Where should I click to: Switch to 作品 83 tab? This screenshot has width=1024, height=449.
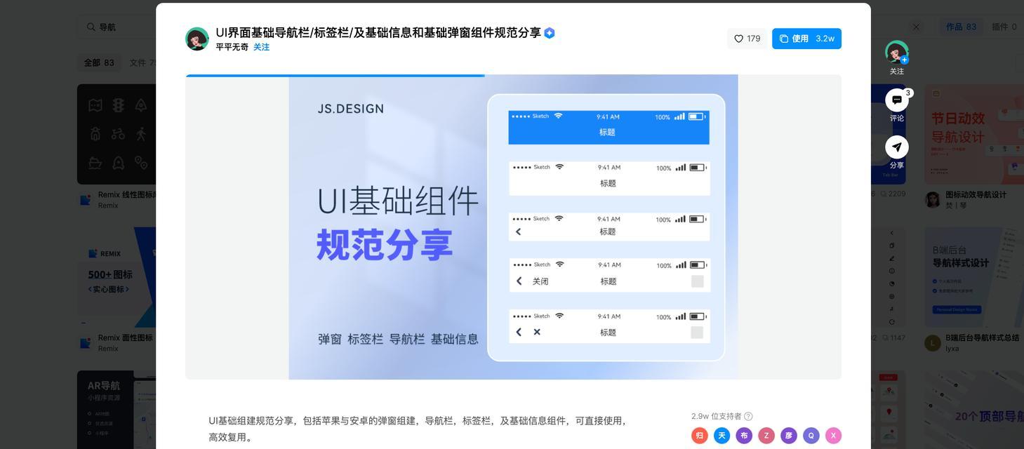coord(961,27)
